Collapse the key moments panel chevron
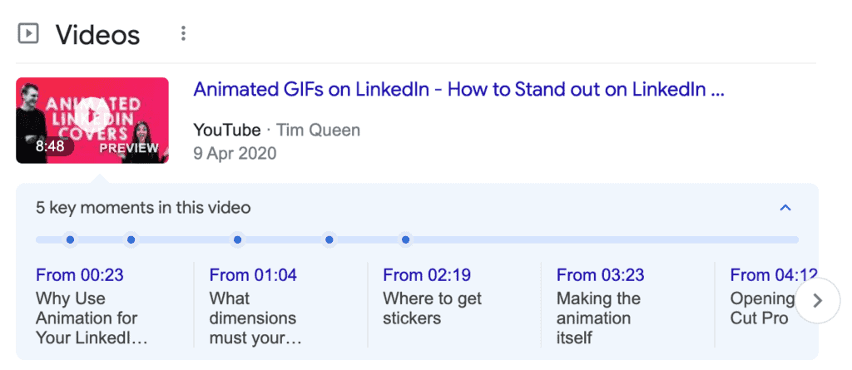 (x=785, y=208)
